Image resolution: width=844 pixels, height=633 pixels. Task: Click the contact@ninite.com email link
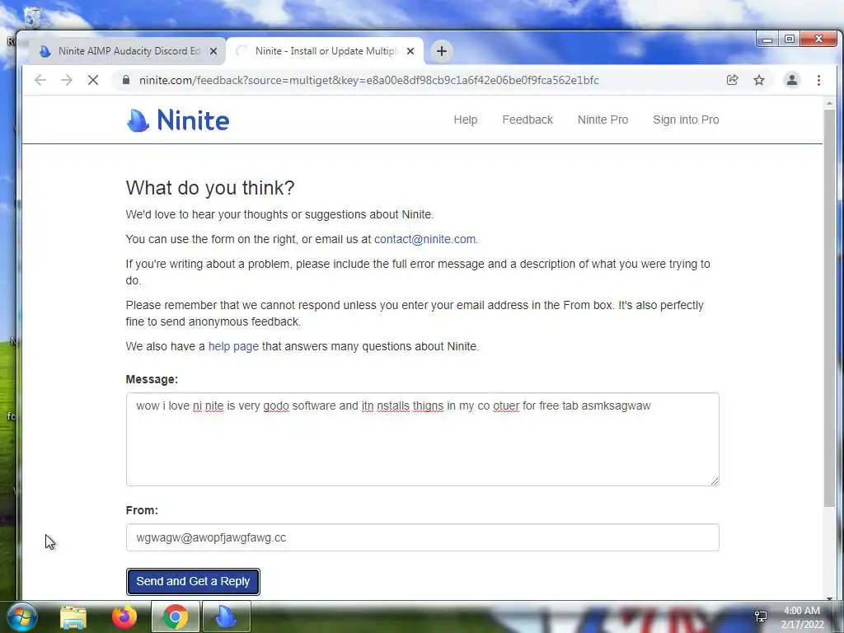[x=424, y=240]
